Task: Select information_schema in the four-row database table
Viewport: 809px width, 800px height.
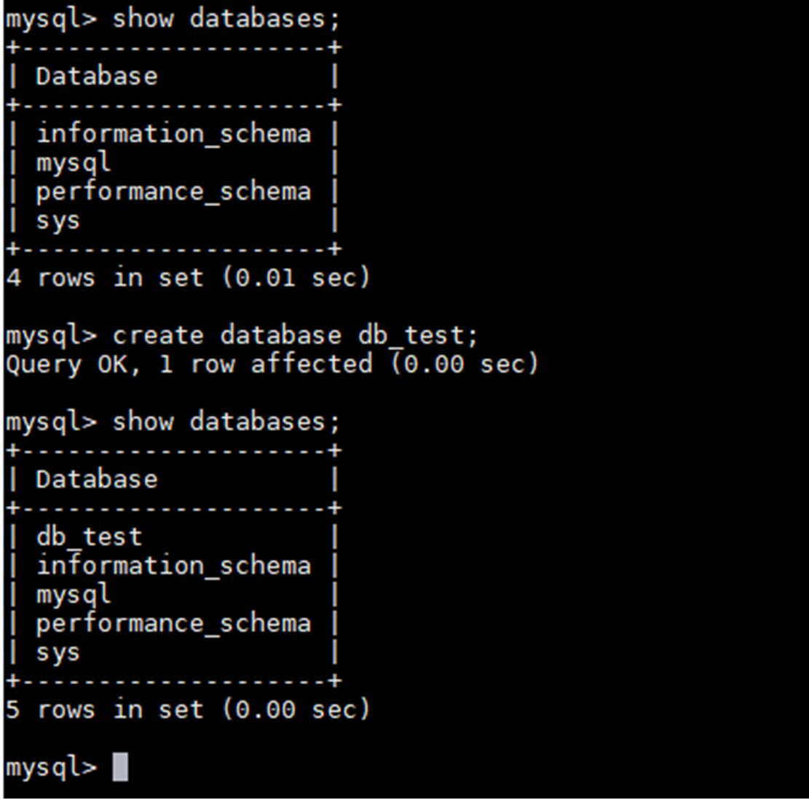Action: pos(173,134)
